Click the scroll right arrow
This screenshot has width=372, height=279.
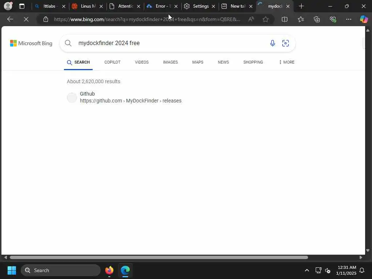coord(361,258)
